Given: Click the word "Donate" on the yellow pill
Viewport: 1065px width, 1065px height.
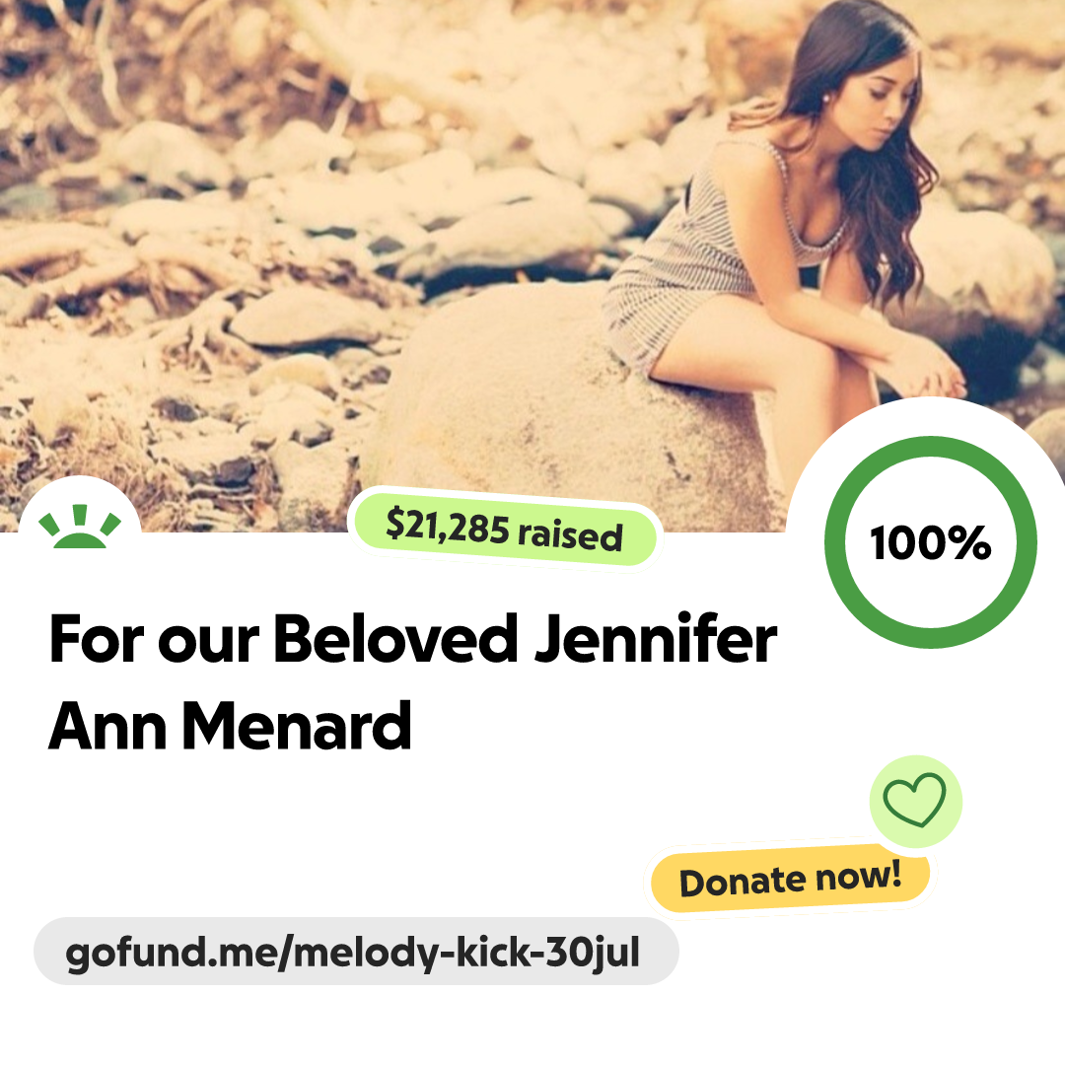Looking at the screenshot, I should (742, 883).
